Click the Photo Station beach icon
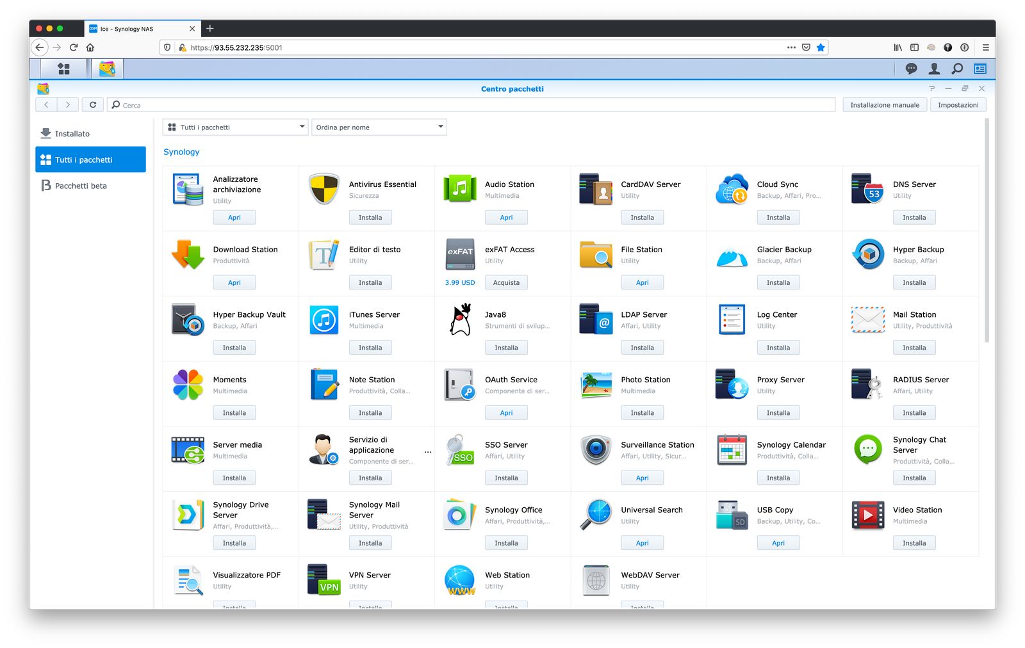 pyautogui.click(x=596, y=385)
